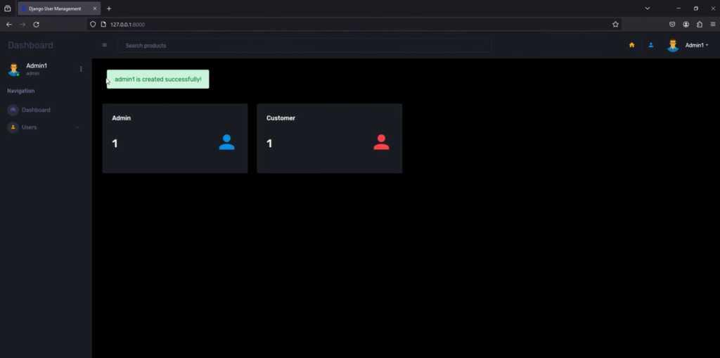Open the browser application menu

(713, 25)
